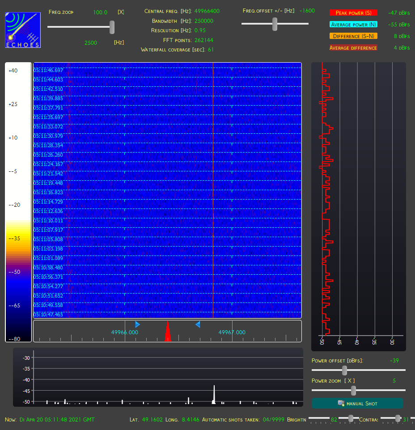The height and width of the screenshot is (430, 415).
Task: Click resolution value 0.95
Action: [200, 30]
